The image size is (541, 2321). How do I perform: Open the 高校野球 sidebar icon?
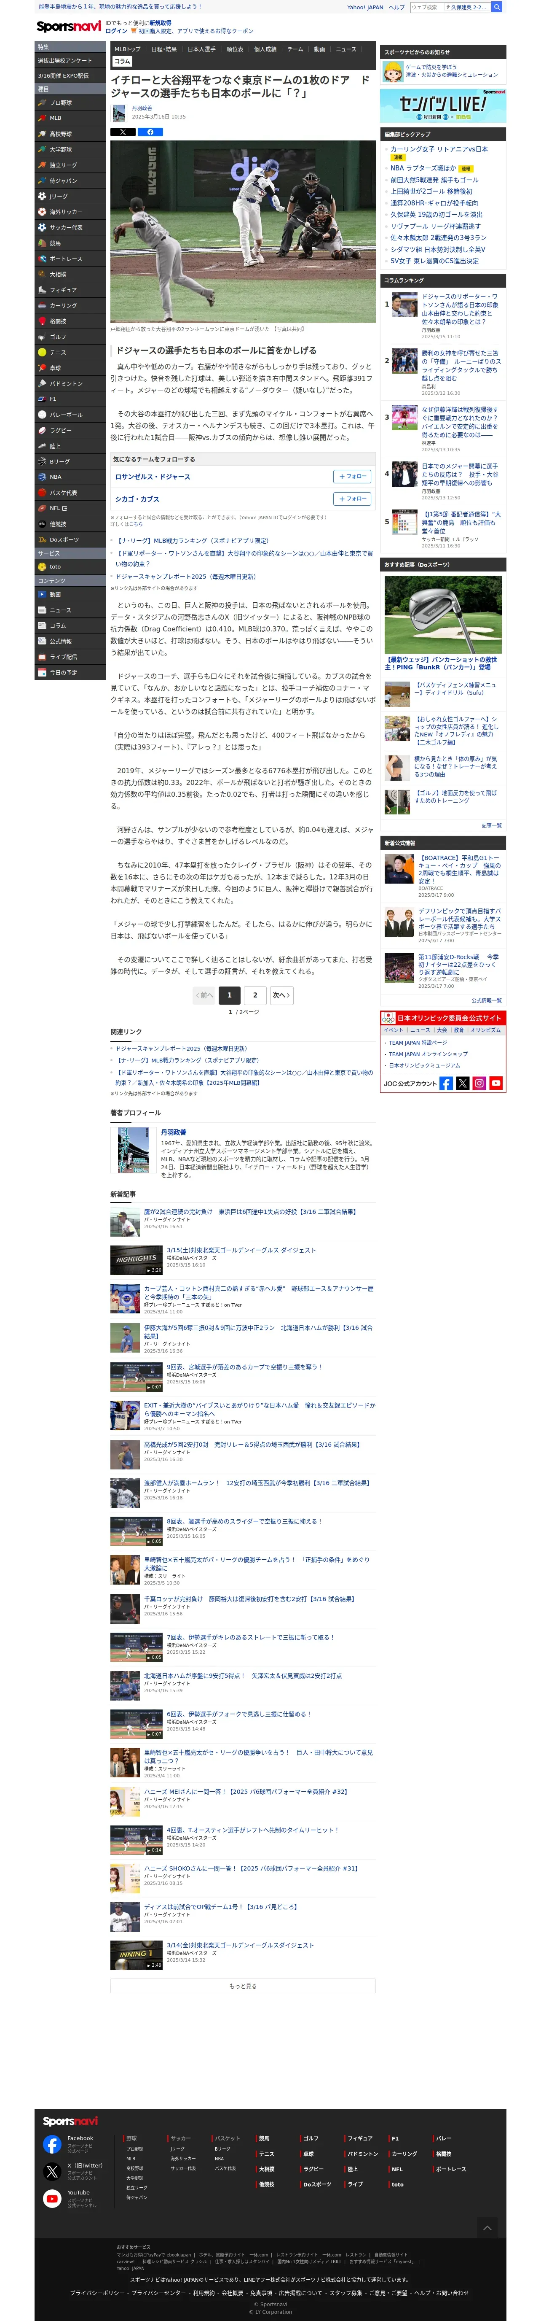pyautogui.click(x=42, y=134)
